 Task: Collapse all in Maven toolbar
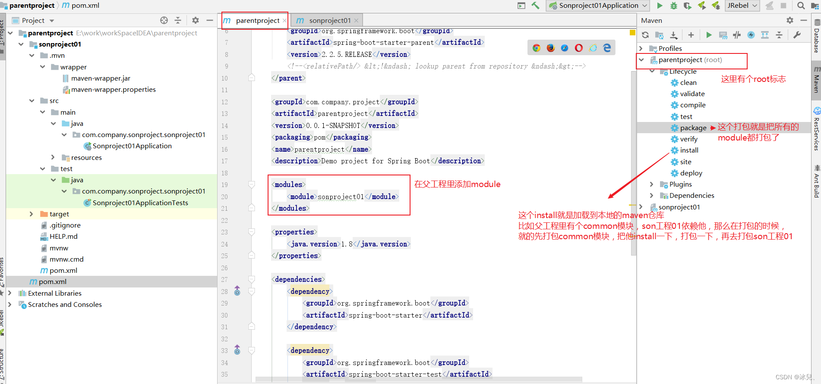779,35
